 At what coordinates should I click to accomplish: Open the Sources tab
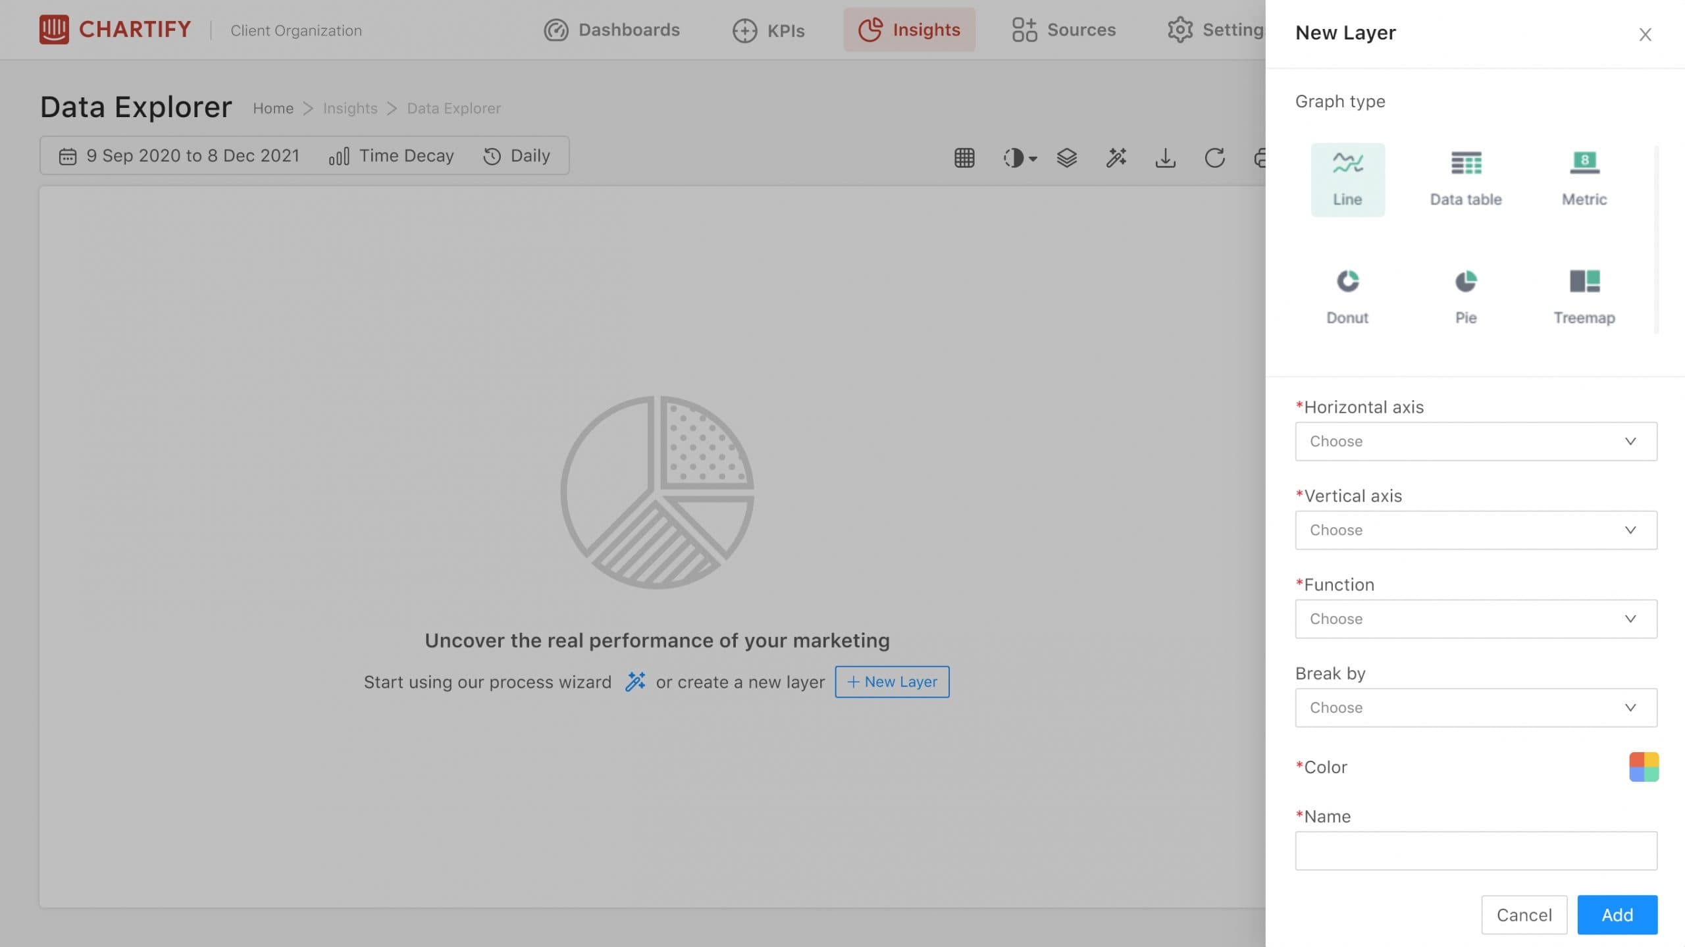tap(1064, 30)
